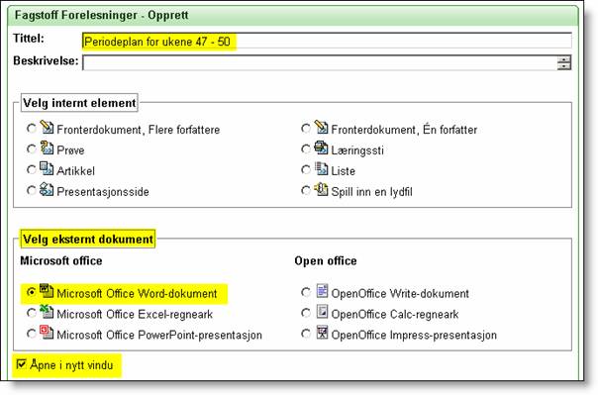Click the Microsoft Office Word document icon

coord(47,291)
